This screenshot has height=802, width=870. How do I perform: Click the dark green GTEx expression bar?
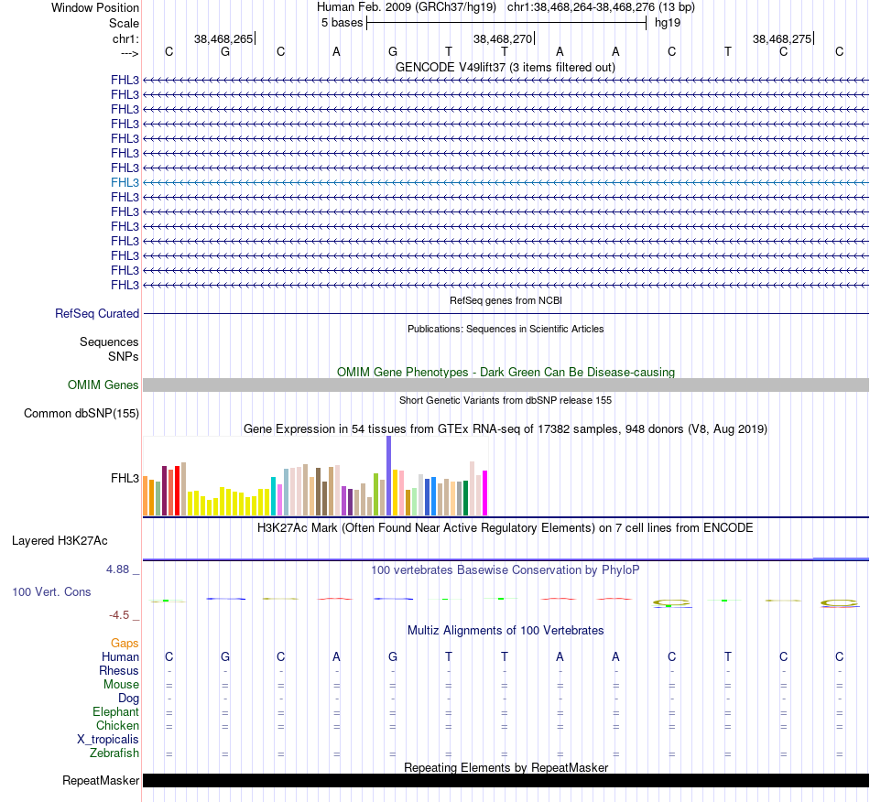465,498
